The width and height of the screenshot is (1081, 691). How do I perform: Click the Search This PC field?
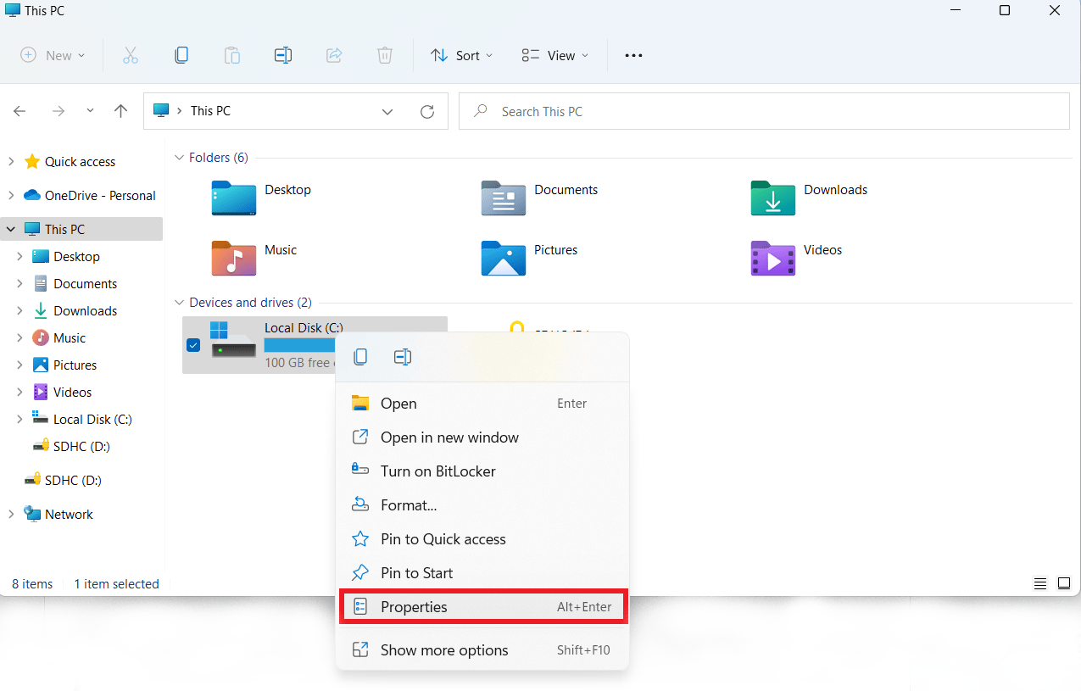(763, 111)
